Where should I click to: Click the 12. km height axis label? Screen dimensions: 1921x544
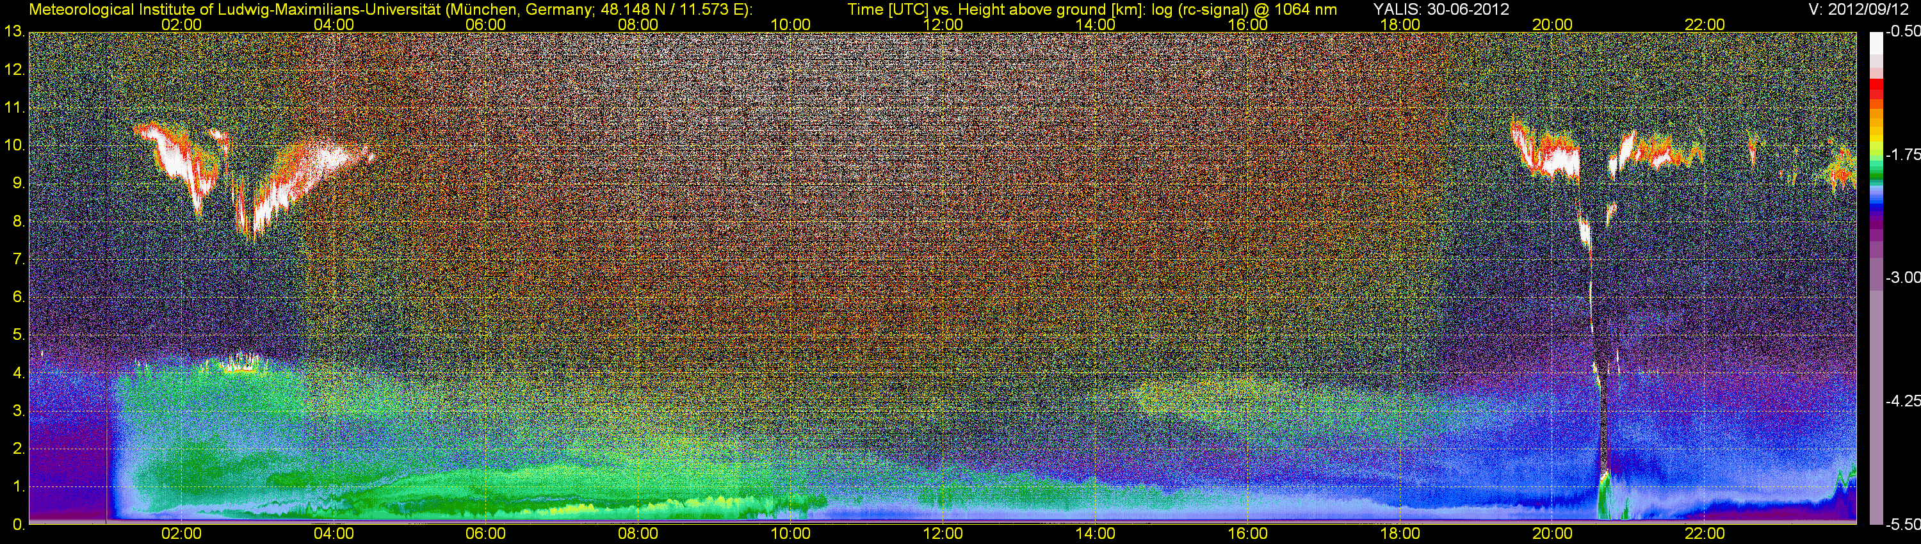tap(15, 70)
